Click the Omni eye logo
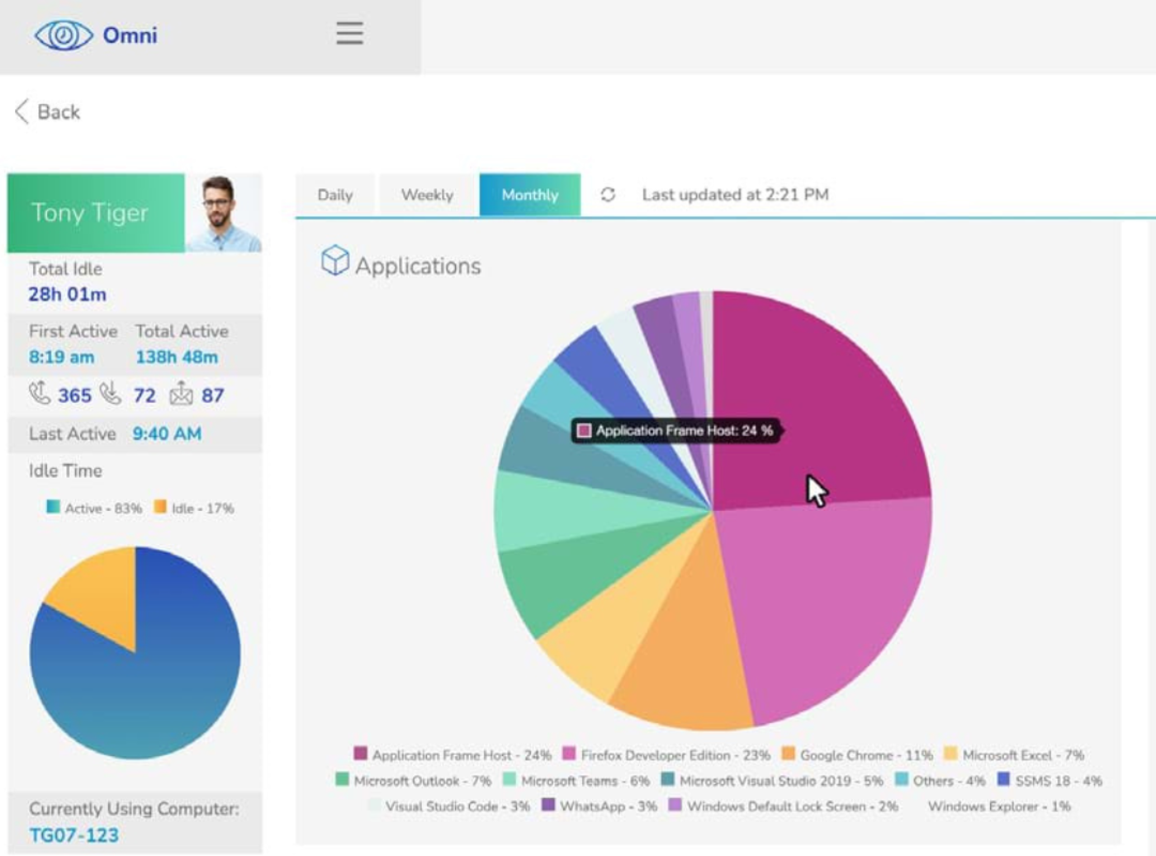1156x856 pixels. (x=64, y=35)
